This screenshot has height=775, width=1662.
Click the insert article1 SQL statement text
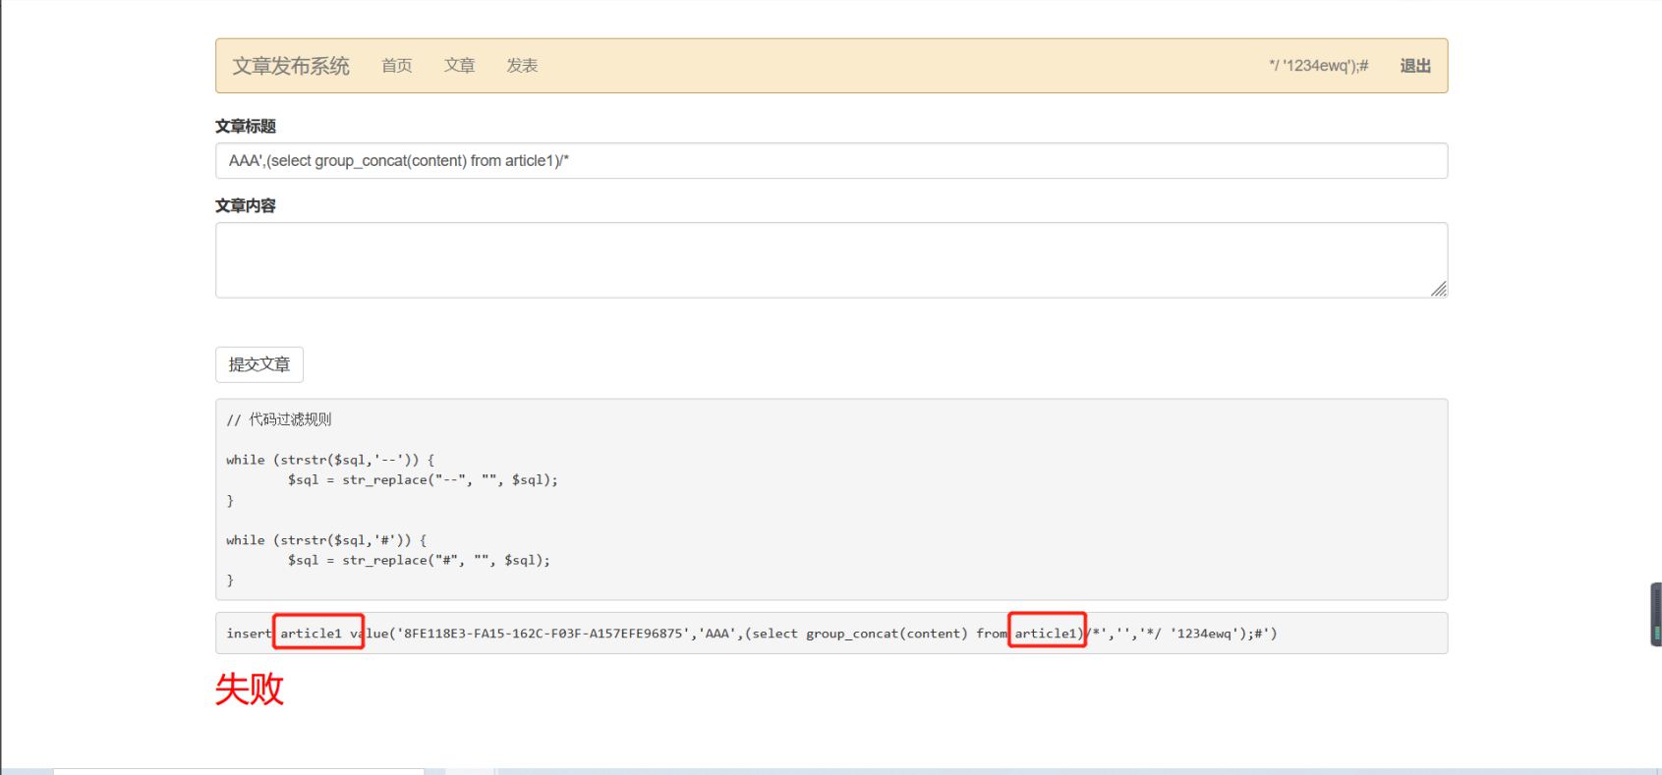752,634
